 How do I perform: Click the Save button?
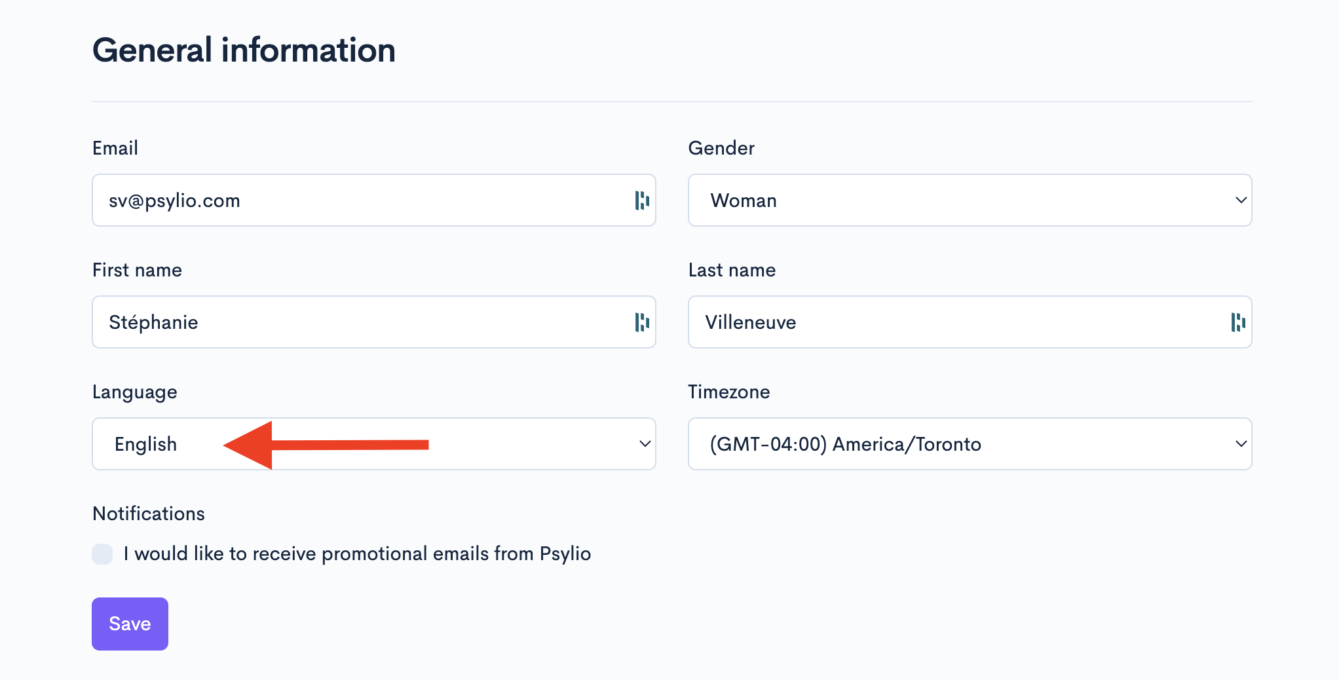tap(130, 624)
